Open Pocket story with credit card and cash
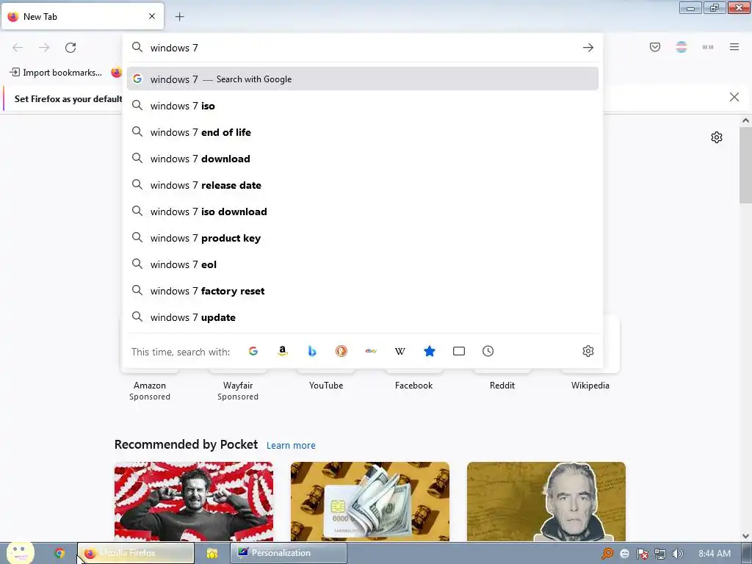 [370, 502]
